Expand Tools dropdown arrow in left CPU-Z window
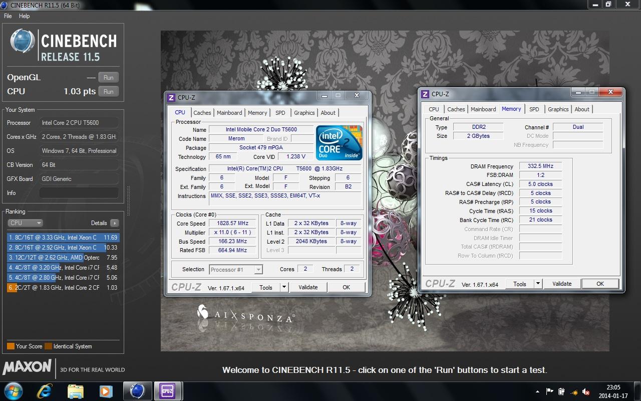 point(284,287)
